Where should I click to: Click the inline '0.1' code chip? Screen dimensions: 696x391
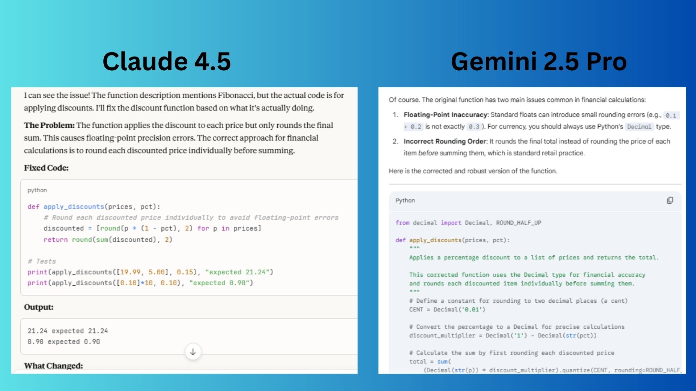tap(671, 115)
